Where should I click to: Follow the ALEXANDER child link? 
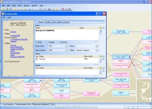(15, 53)
